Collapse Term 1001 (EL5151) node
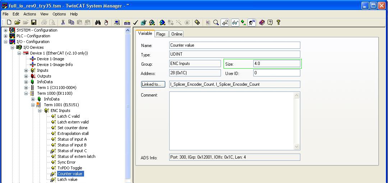The width and height of the screenshot is (388, 183). tap(33, 105)
